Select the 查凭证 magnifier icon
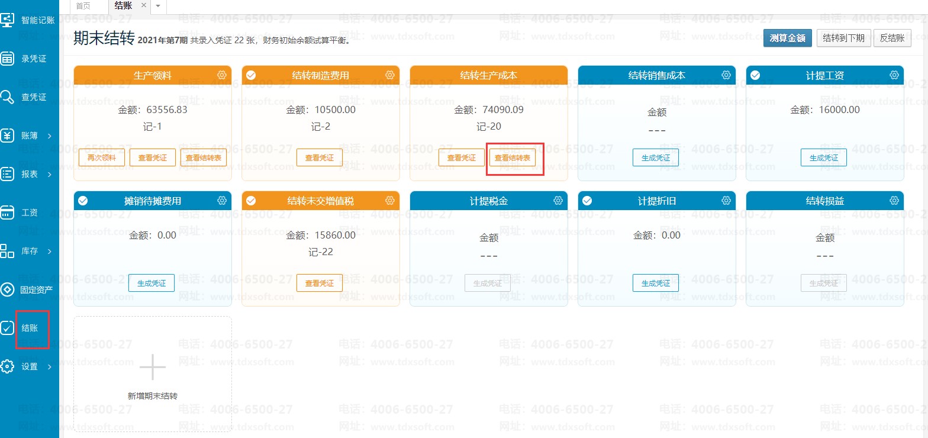Image resolution: width=928 pixels, height=438 pixels. 8,97
